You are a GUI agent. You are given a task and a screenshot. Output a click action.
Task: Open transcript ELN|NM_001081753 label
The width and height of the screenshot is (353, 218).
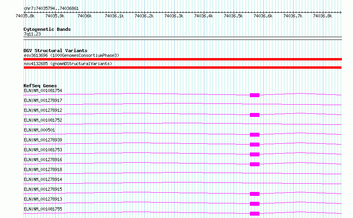click(x=43, y=150)
